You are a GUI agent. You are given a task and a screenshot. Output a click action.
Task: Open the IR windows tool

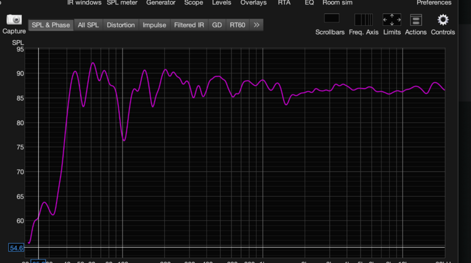85,3
